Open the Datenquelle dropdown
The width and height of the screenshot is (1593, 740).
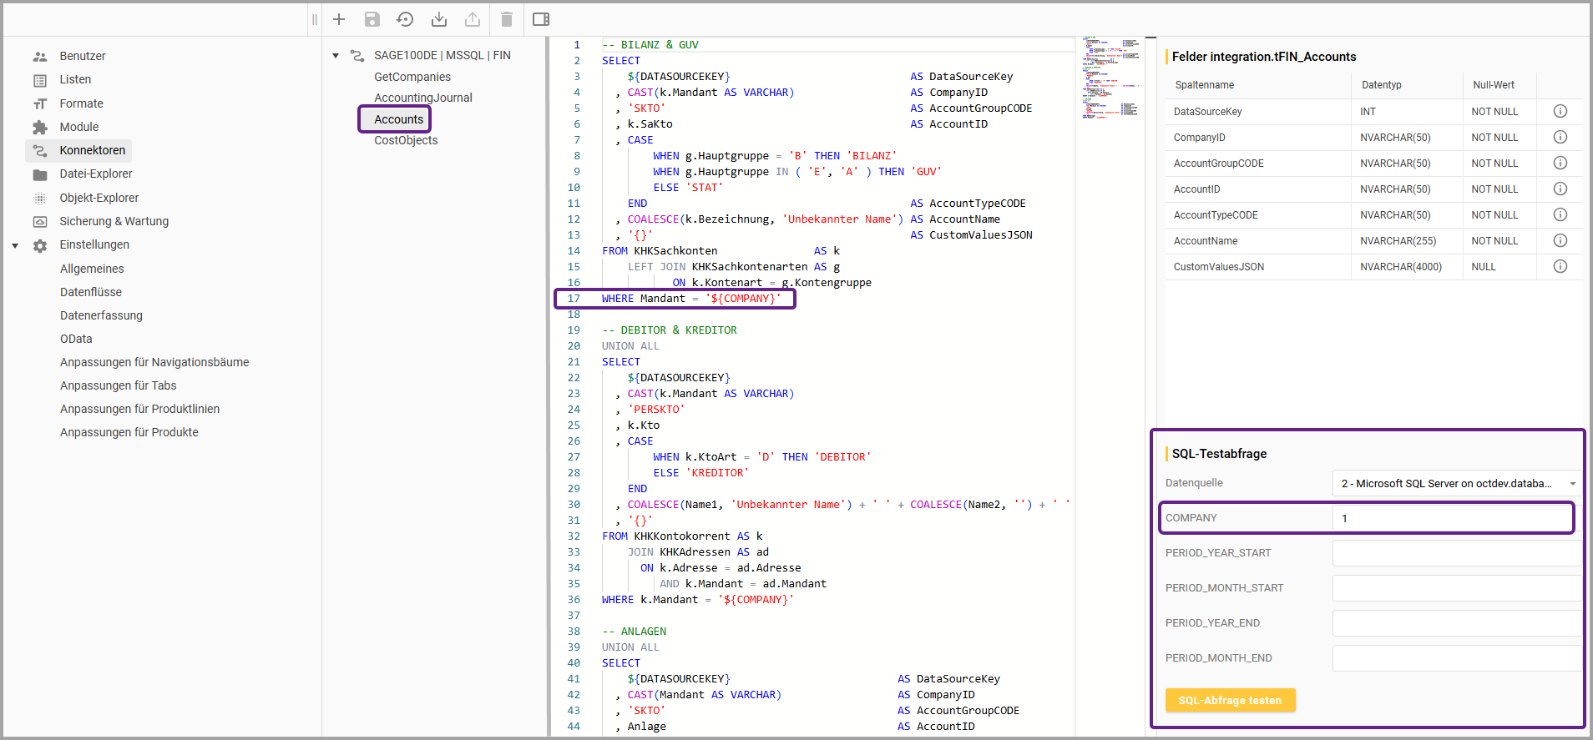point(1456,483)
